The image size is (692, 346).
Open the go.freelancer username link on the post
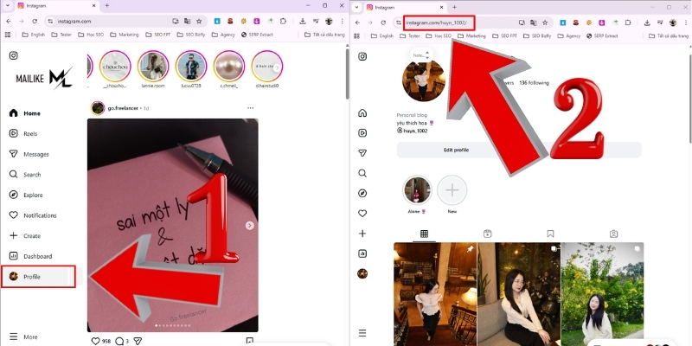[123, 108]
